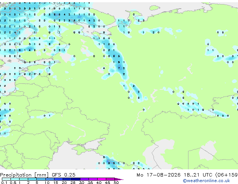Click the 'Precipitation [mm]' title label
Screen dimensions: 238x184
(24, 175)
